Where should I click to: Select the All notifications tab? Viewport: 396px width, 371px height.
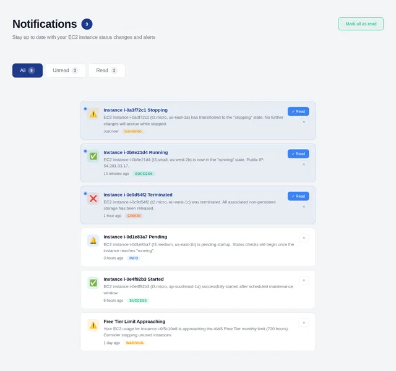27,70
